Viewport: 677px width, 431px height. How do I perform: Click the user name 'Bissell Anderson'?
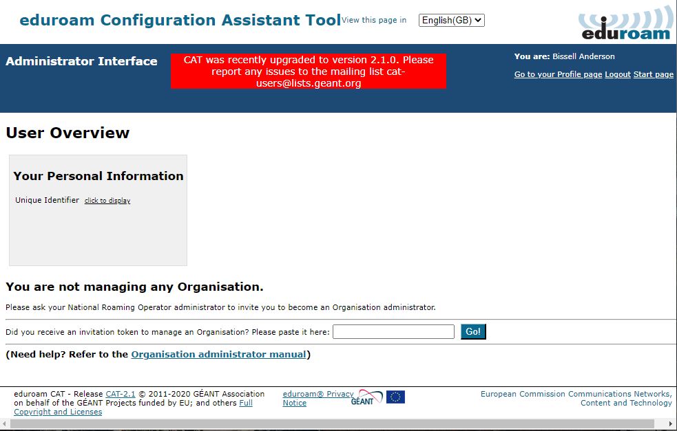click(x=583, y=56)
